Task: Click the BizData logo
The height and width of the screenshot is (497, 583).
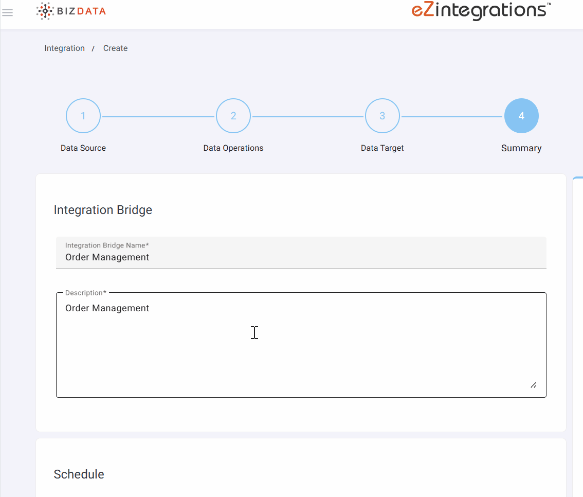Action: coord(71,11)
